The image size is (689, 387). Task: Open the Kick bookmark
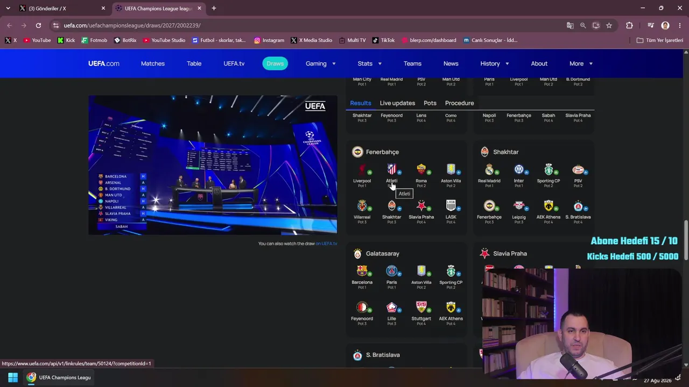coord(66,40)
